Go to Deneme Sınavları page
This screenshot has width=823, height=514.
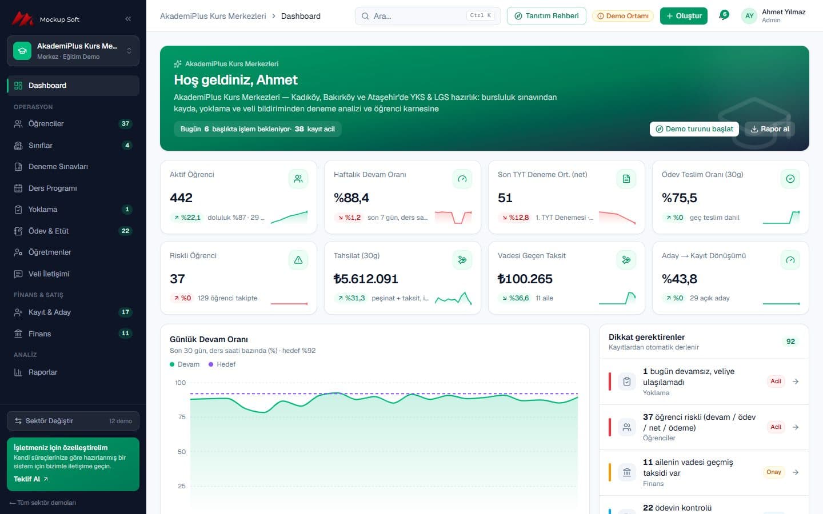pyautogui.click(x=73, y=167)
